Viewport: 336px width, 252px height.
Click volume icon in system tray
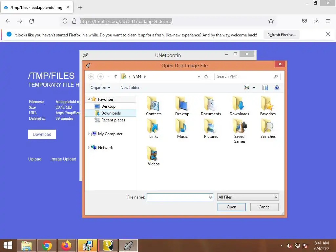coord(289,246)
